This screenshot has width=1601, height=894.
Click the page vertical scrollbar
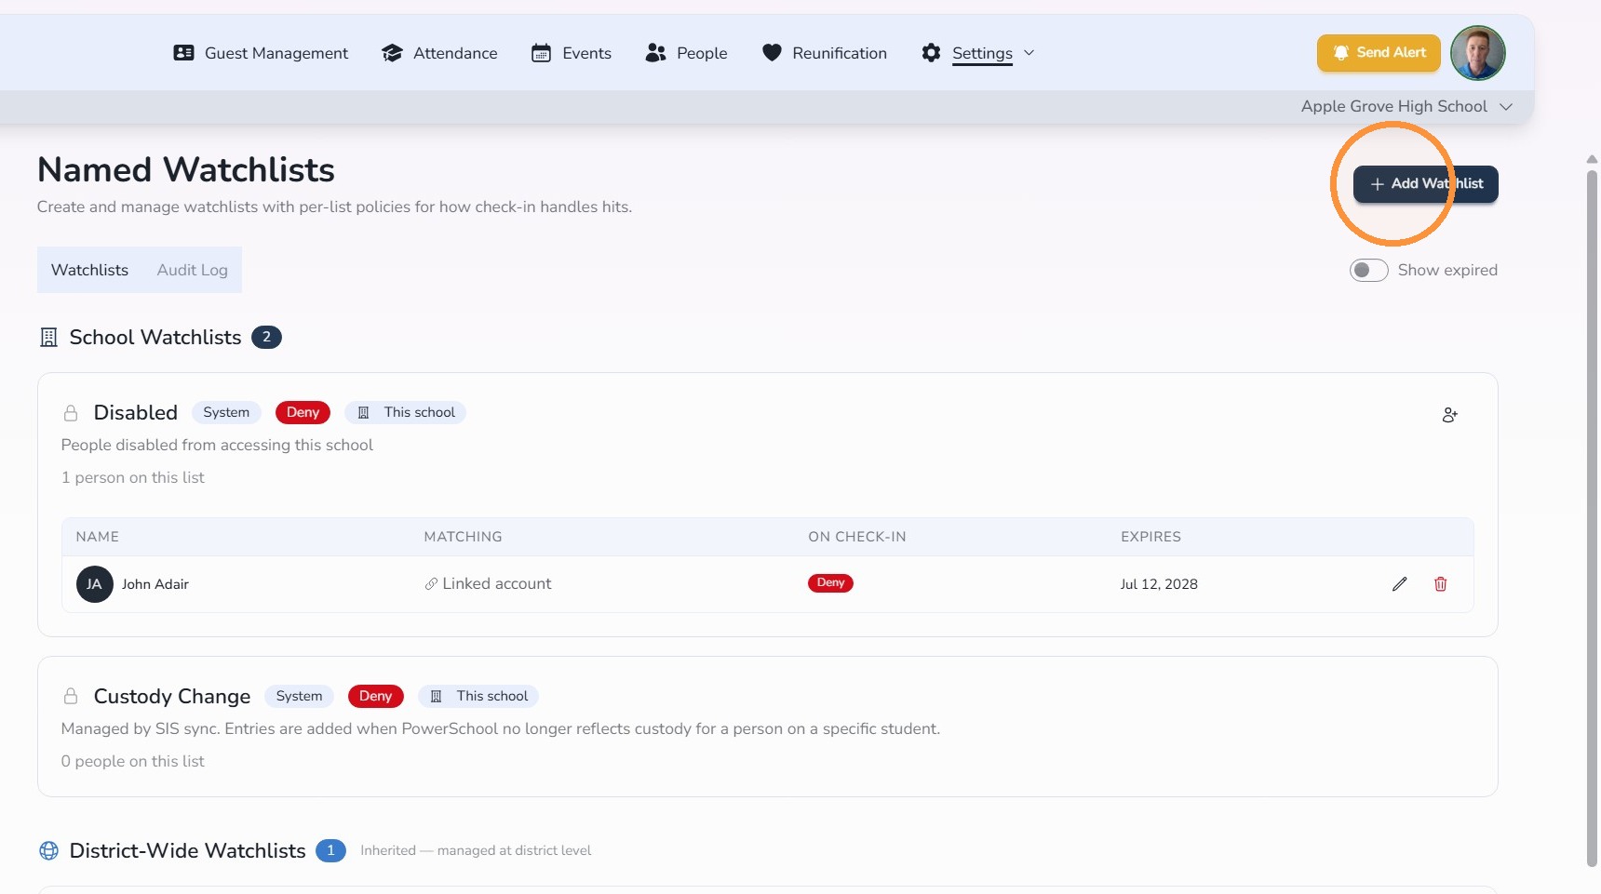[1592, 517]
